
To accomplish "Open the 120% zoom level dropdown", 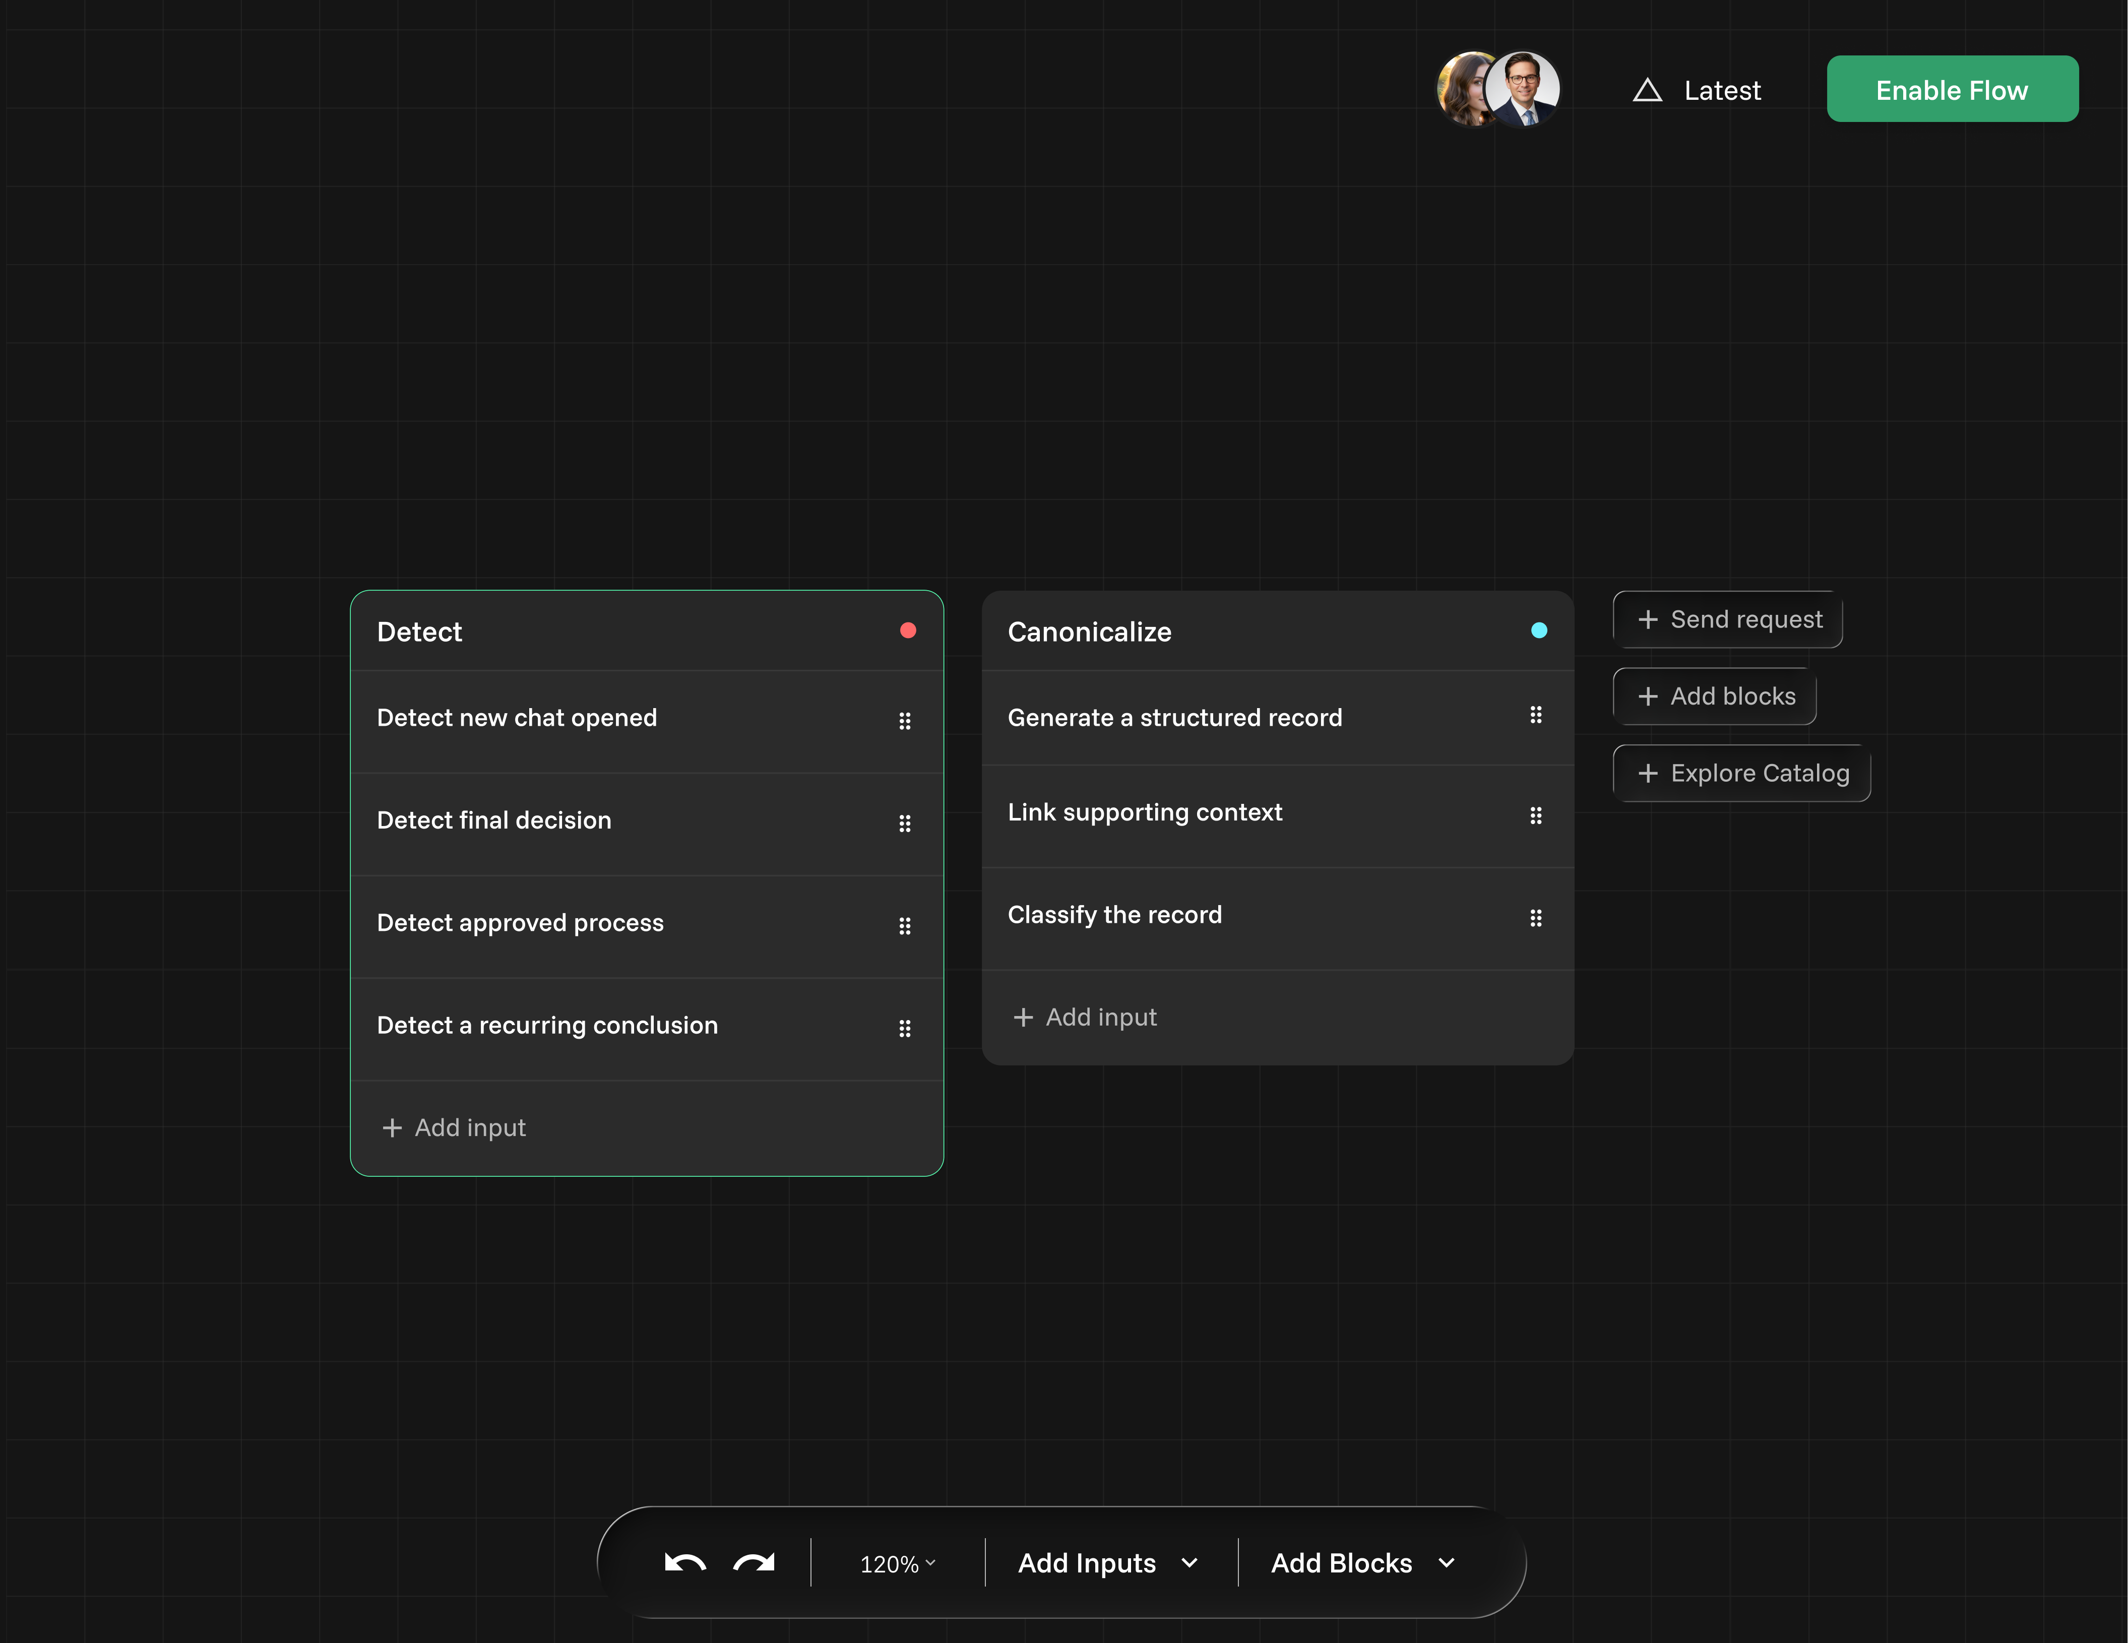I will pyautogui.click(x=896, y=1564).
